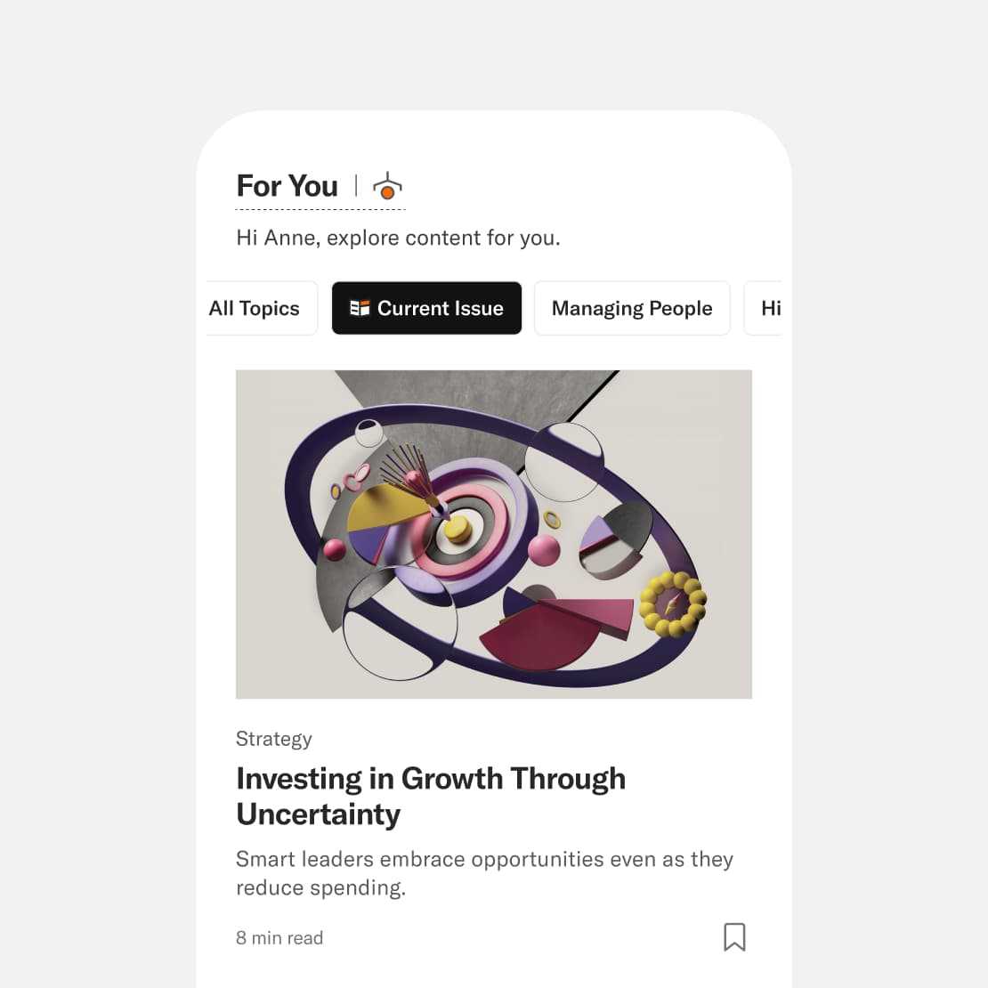Click the magazine icon inside Current Issue chip

360,307
